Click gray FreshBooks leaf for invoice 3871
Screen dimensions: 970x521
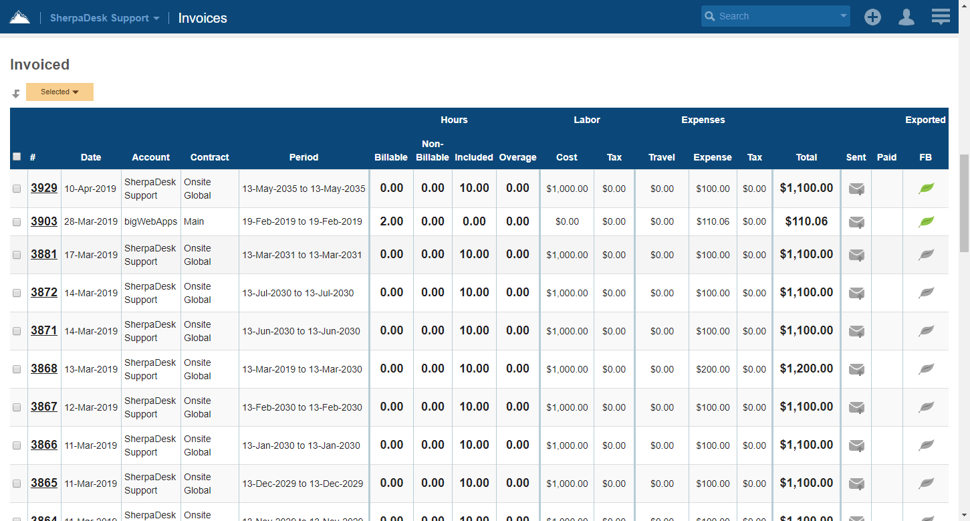point(926,331)
